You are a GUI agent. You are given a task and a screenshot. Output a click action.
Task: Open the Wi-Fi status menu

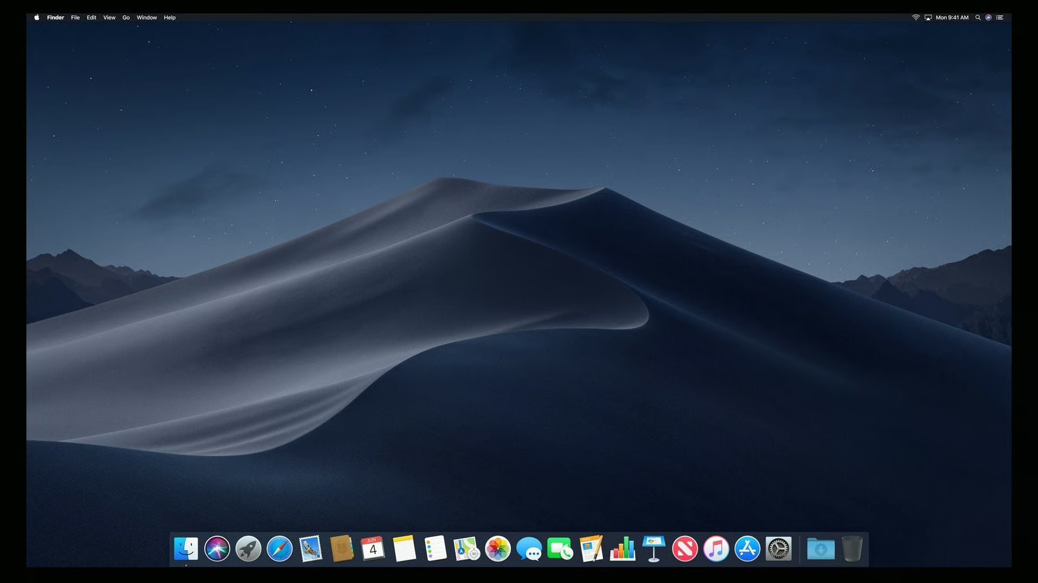click(916, 17)
